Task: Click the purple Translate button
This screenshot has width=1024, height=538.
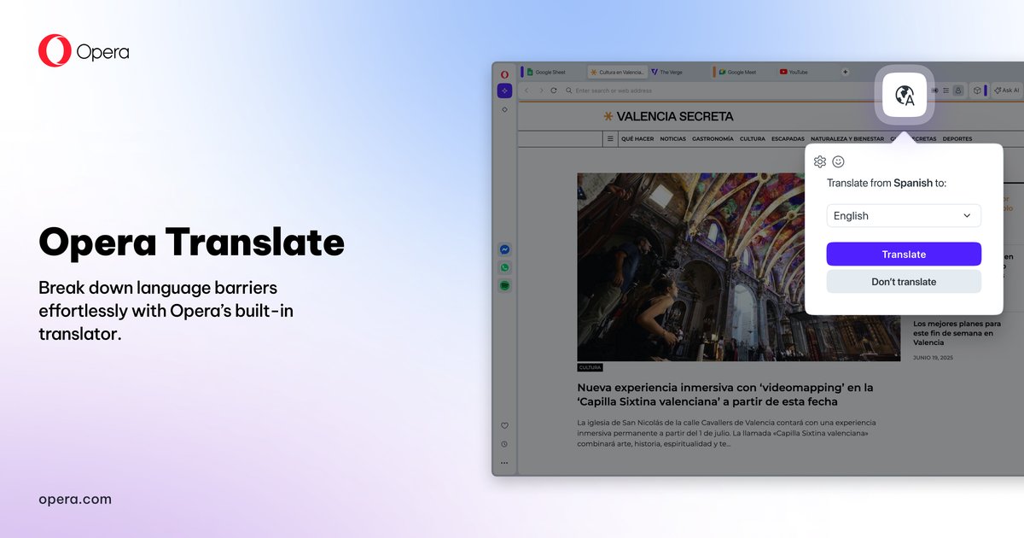Action: [904, 254]
